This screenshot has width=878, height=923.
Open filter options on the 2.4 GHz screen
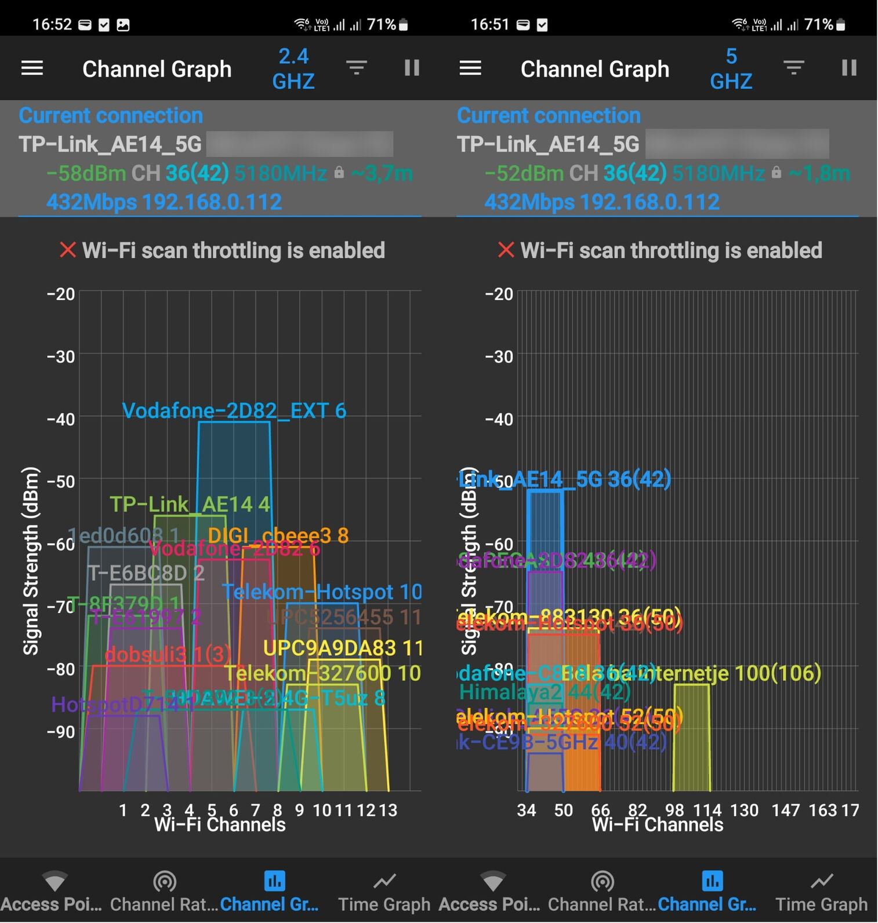pos(357,68)
